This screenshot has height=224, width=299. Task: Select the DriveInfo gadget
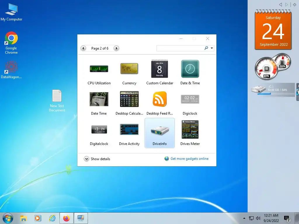point(160,133)
